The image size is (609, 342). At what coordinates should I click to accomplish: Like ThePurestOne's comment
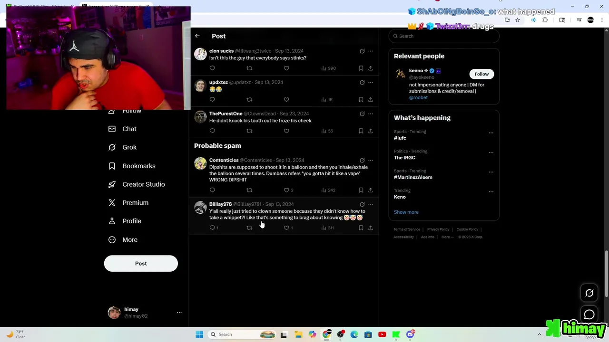tap(286, 131)
